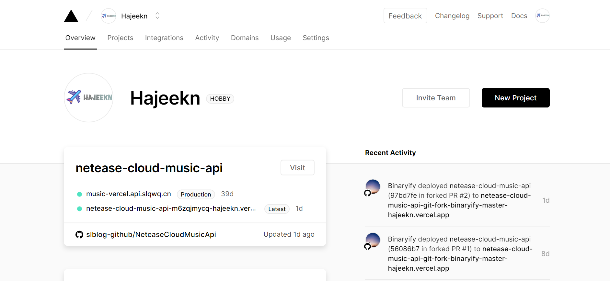The width and height of the screenshot is (610, 281).
Task: Click the GitHub badge on Binaryify's second activity
Action: tap(368, 246)
